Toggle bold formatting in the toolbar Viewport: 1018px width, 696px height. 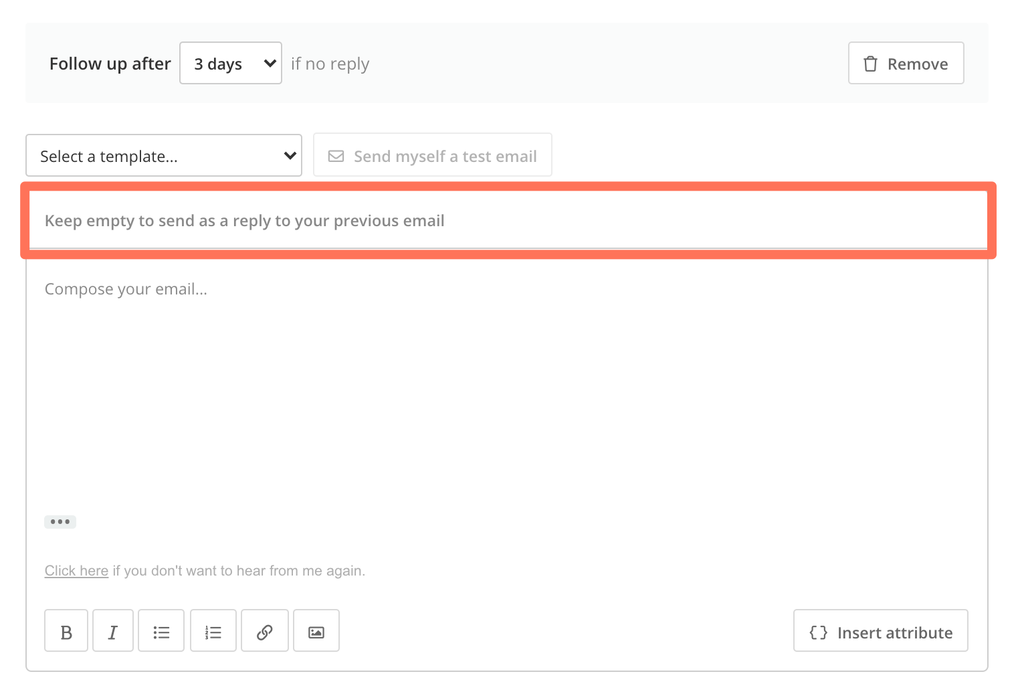[66, 630]
